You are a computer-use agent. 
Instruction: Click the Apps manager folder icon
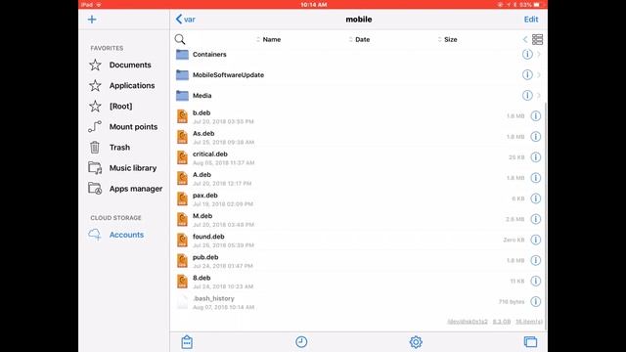[x=95, y=189]
